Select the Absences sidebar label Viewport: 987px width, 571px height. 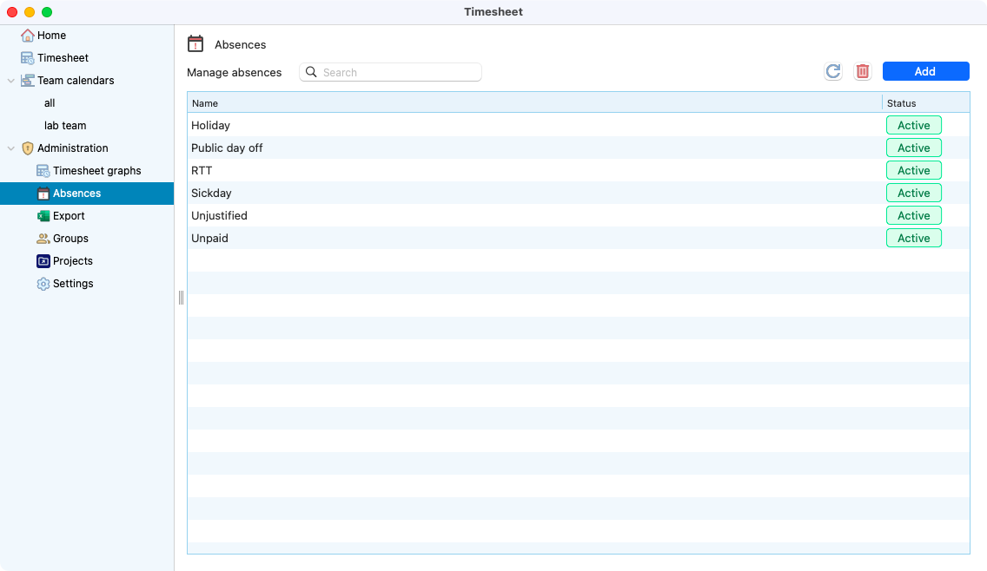tap(76, 194)
